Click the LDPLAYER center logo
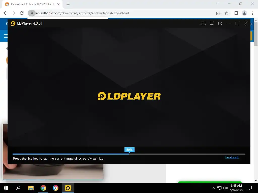This screenshot has width=258, height=193. [129, 96]
